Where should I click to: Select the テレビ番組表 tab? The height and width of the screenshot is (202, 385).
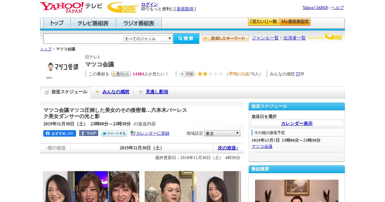[93, 23]
